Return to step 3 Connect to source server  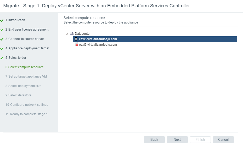pos(26,39)
